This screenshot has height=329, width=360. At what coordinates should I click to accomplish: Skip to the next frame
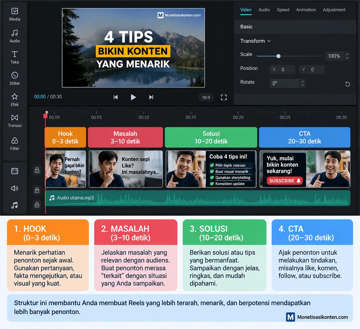(x=151, y=97)
